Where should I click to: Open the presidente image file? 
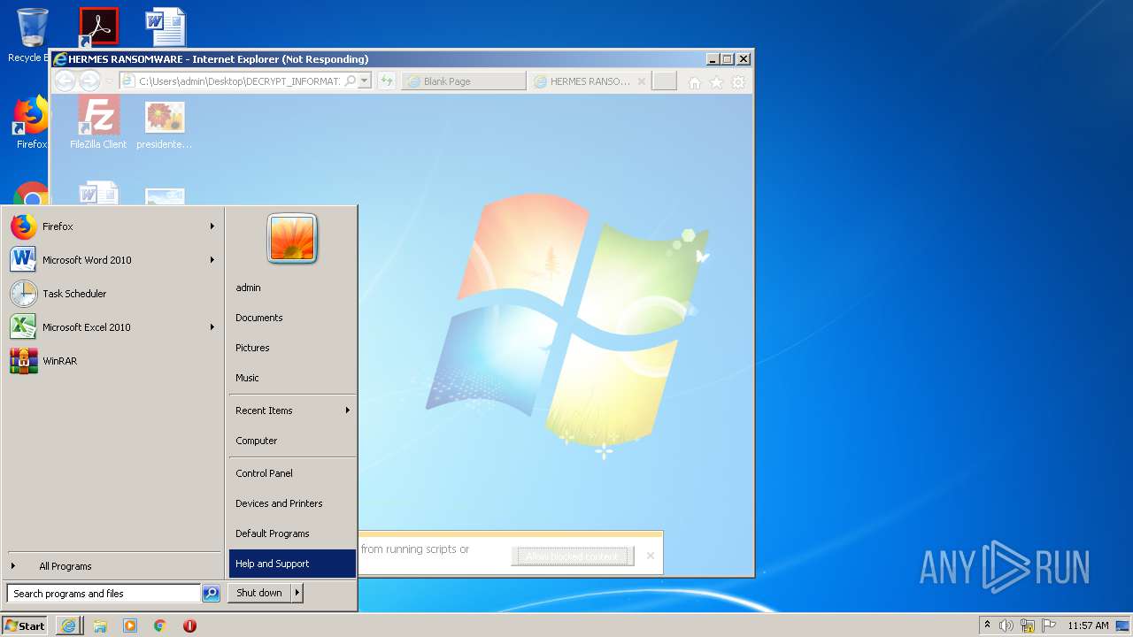(x=165, y=123)
